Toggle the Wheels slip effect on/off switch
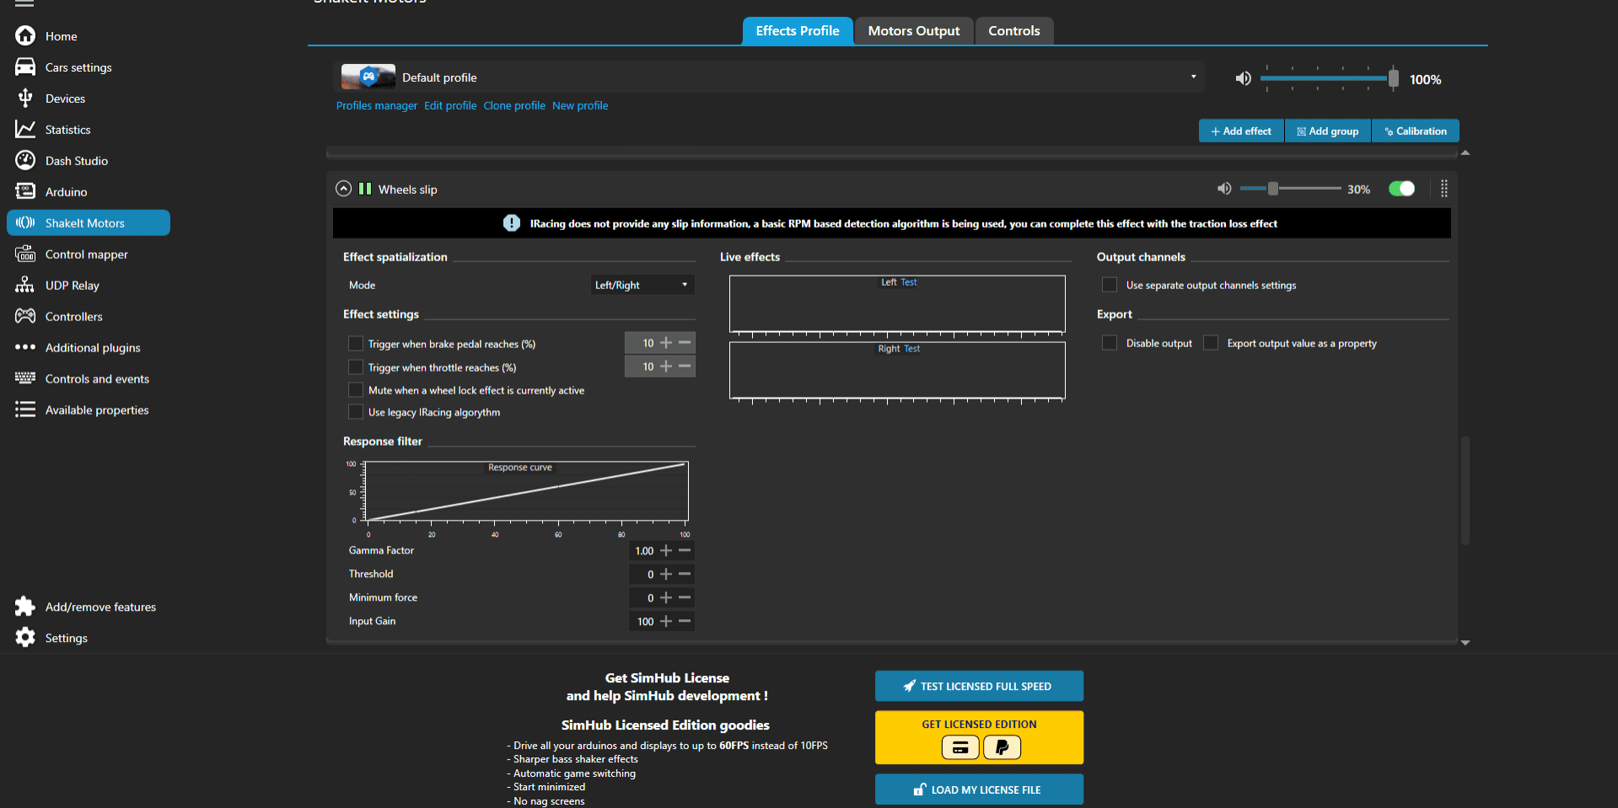Image resolution: width=1618 pixels, height=808 pixels. (x=1401, y=189)
